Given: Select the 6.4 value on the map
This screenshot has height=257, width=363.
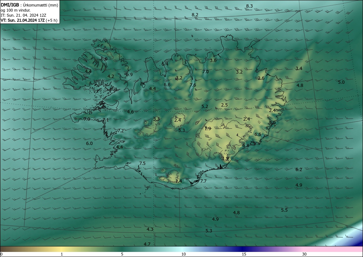Looking at the screenshot, I should point(165,64).
